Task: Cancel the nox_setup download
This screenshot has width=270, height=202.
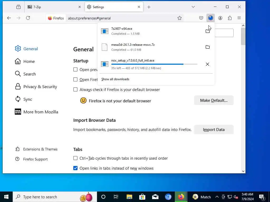Action: 208,64
